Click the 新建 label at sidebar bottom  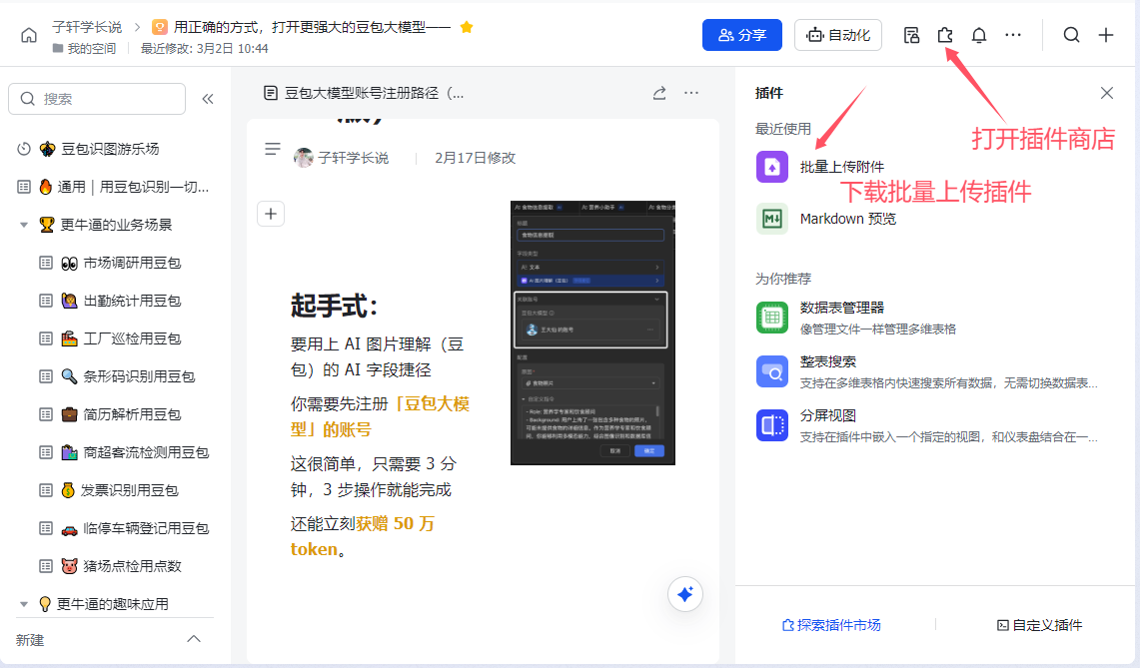(x=30, y=640)
